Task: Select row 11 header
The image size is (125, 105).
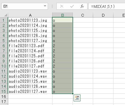Action: (x=4, y=71)
